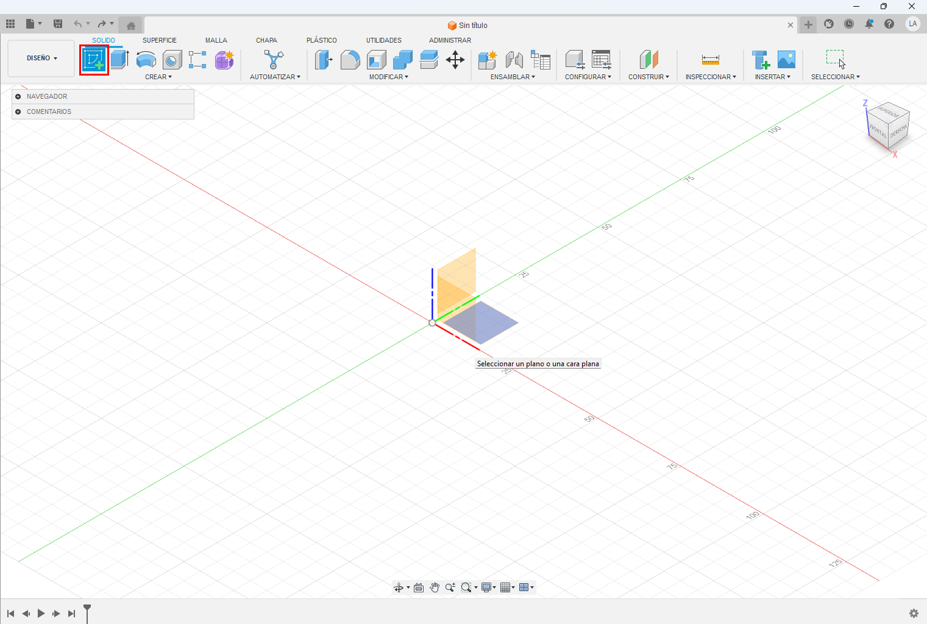Open the ENSAMBLAR dropdown menu
Image resolution: width=927 pixels, height=624 pixels.
pos(513,77)
